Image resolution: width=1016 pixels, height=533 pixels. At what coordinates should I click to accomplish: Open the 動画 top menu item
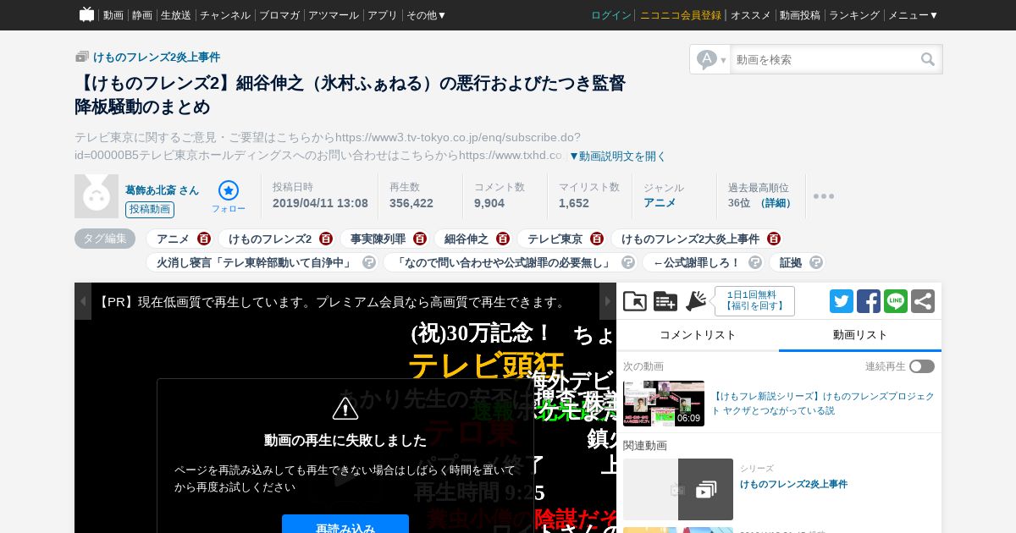click(113, 15)
